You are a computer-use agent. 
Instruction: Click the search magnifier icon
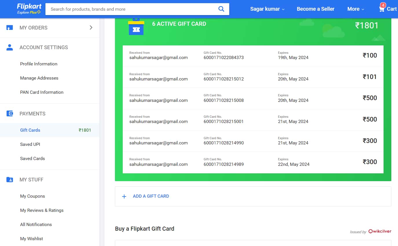click(x=221, y=9)
